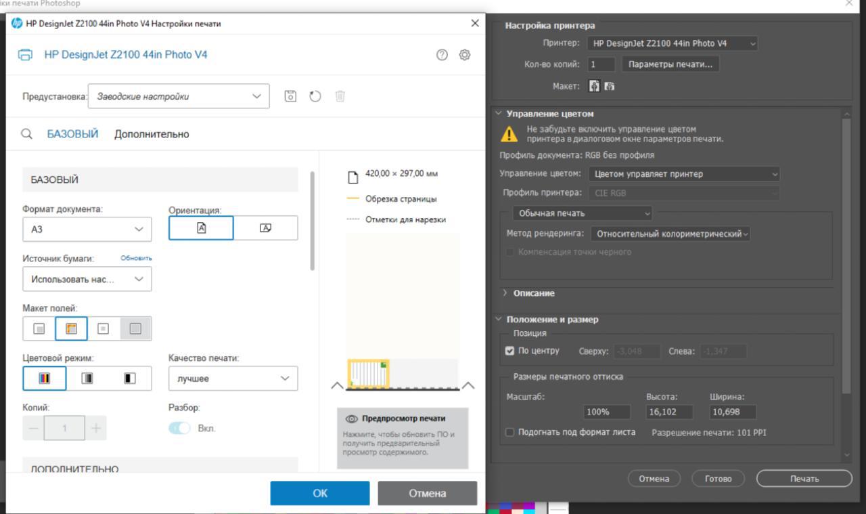Save the current preset with the disk icon
866x514 pixels.
click(291, 96)
